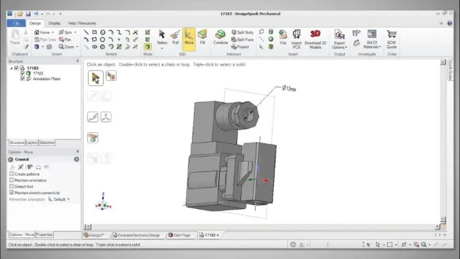Switch to the Selection panel tab

47,143
